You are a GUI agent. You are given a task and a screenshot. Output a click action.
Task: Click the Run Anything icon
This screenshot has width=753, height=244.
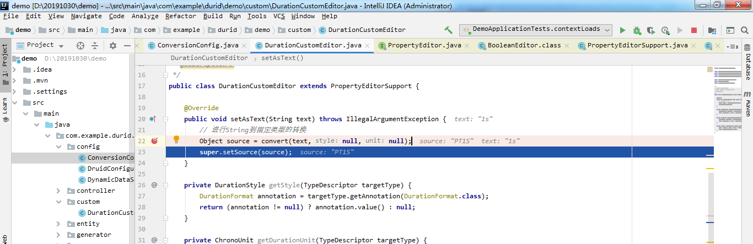pos(730,30)
